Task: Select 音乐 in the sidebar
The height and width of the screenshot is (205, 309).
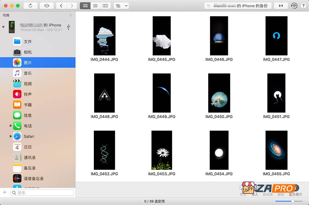Action: (28, 73)
